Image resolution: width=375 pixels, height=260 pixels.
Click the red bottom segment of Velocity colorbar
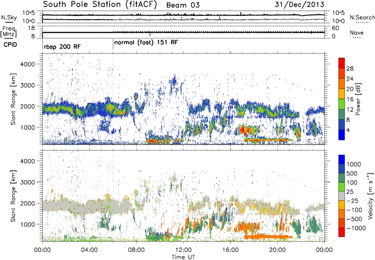point(342,232)
